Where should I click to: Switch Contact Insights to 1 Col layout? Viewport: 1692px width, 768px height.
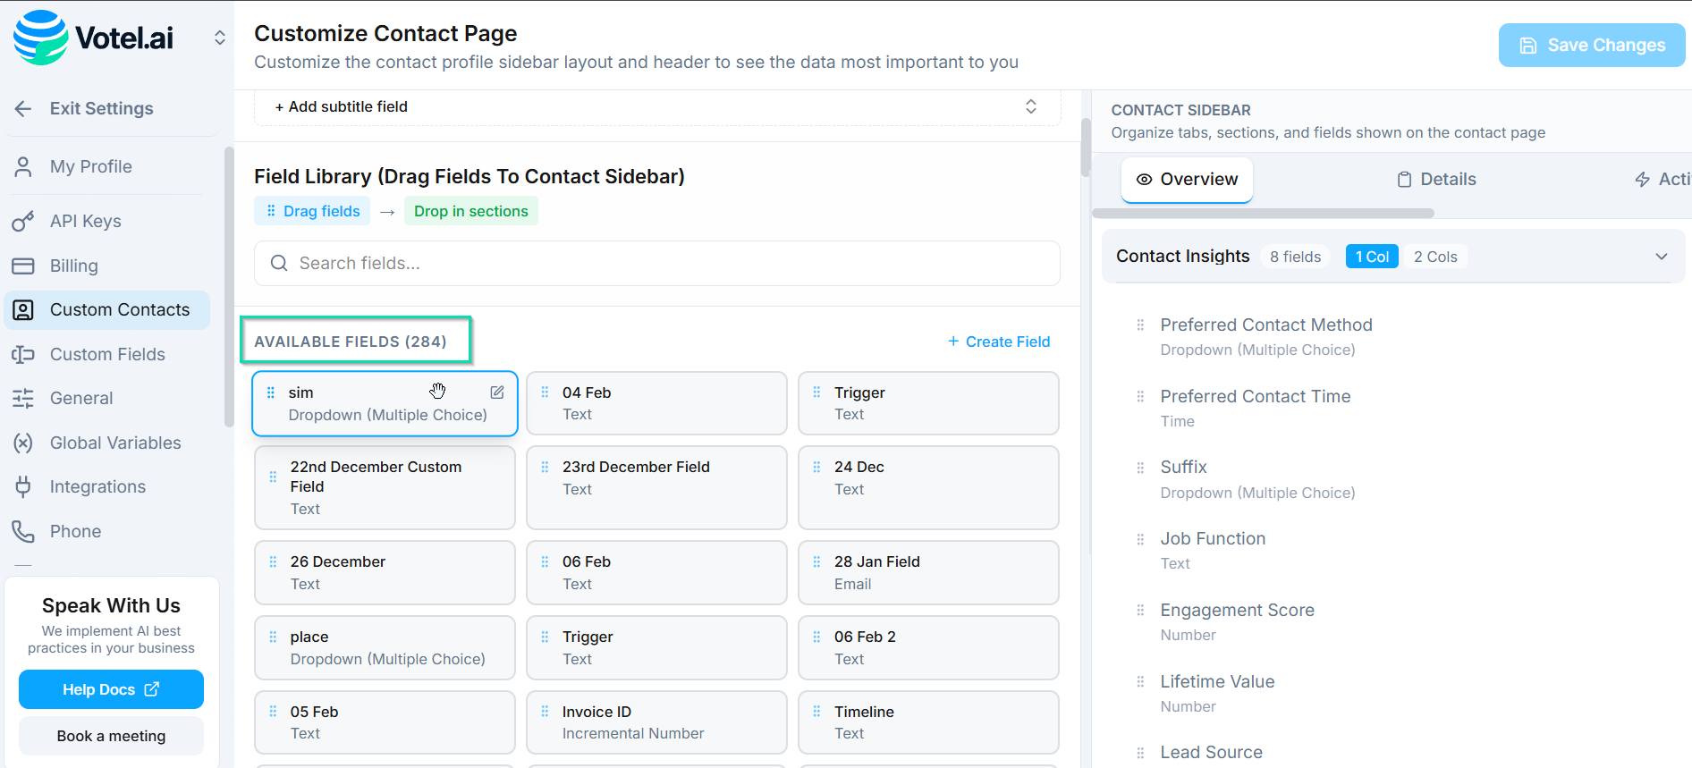click(1371, 257)
